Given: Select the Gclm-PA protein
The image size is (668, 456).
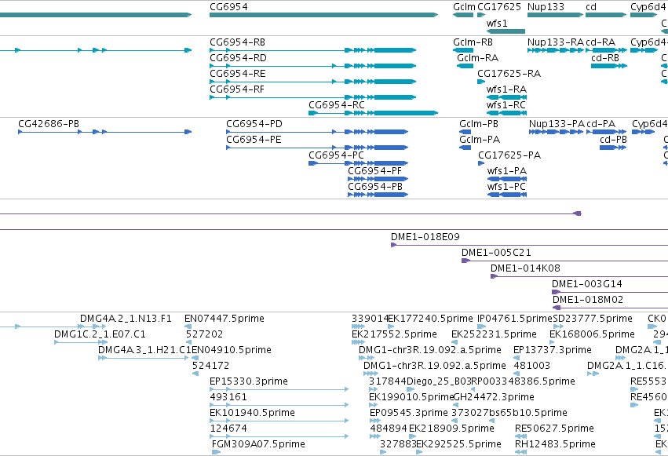Looking at the screenshot, I should 465,148.
